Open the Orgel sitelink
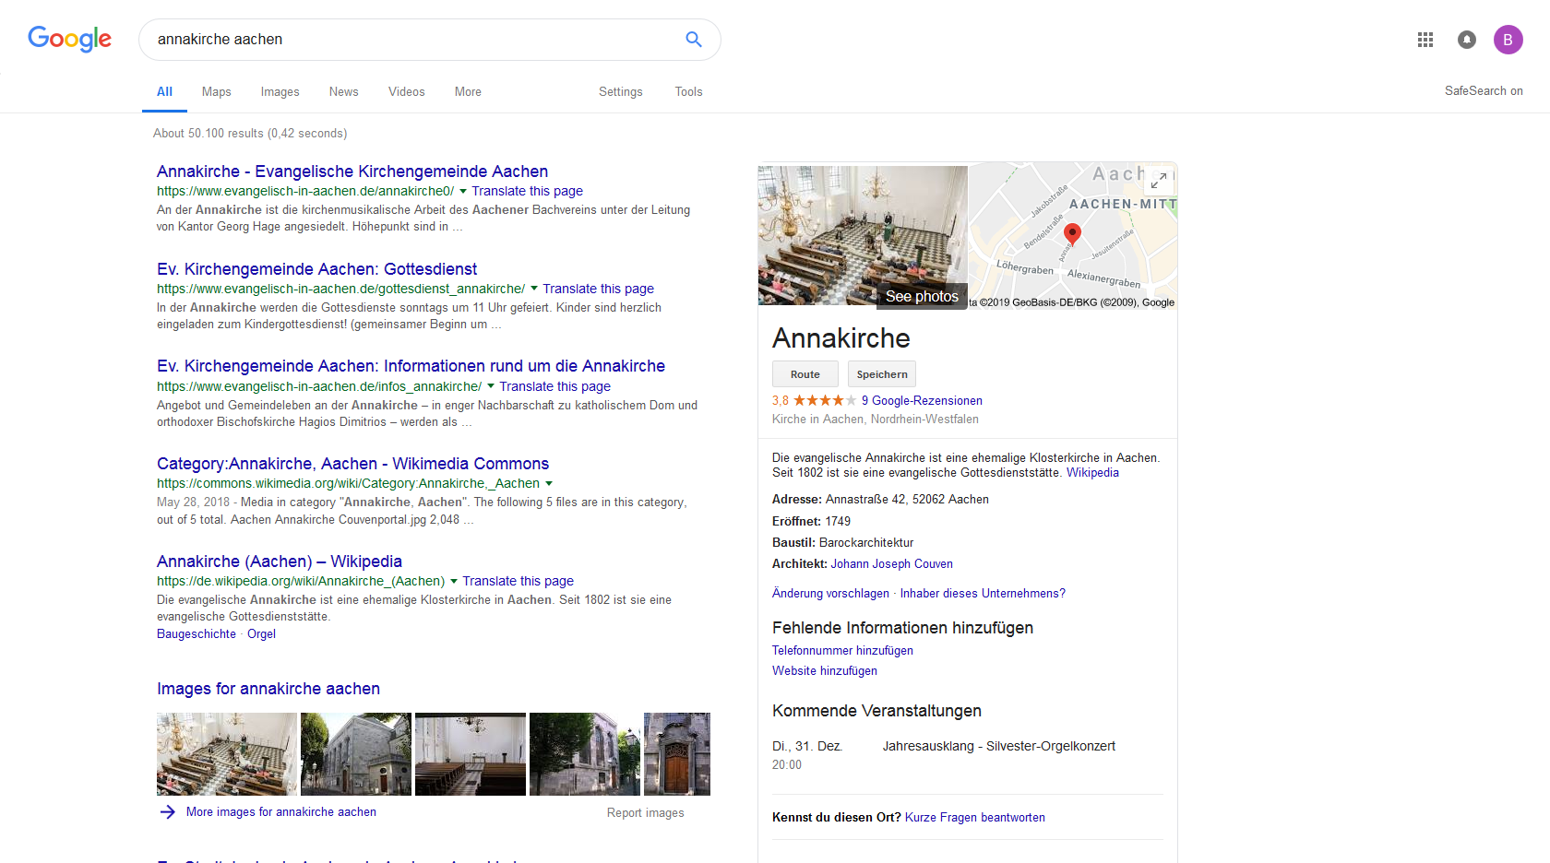Screen dimensions: 1550x863 coord(261,633)
